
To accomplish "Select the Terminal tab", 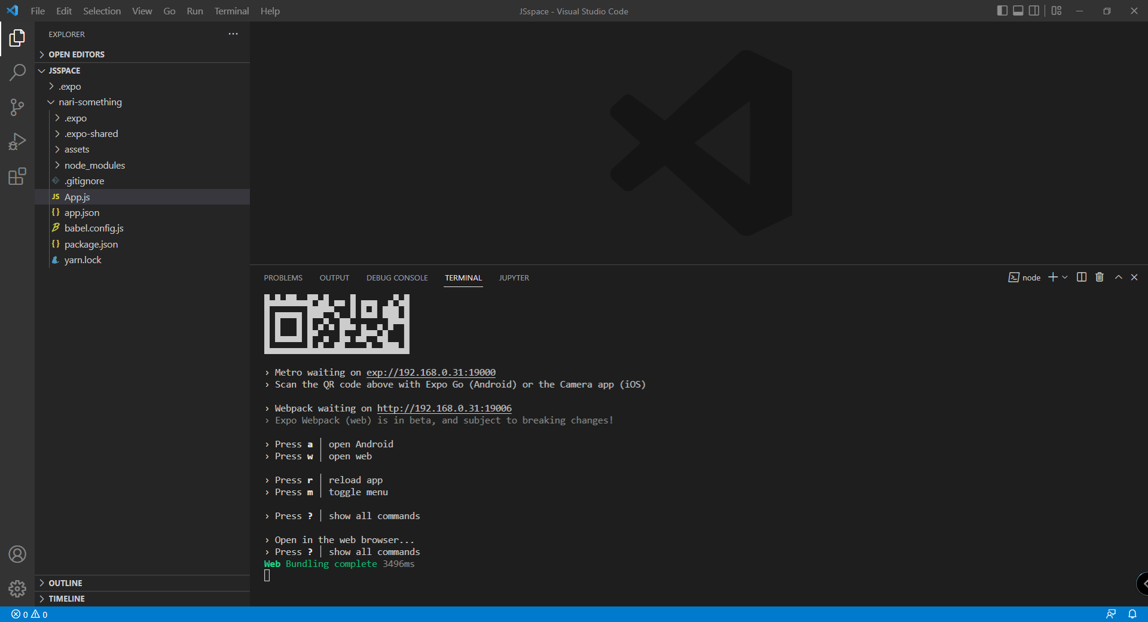I will (x=463, y=278).
